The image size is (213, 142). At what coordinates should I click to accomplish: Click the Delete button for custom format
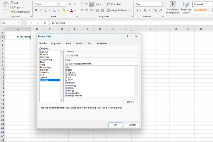130,102
